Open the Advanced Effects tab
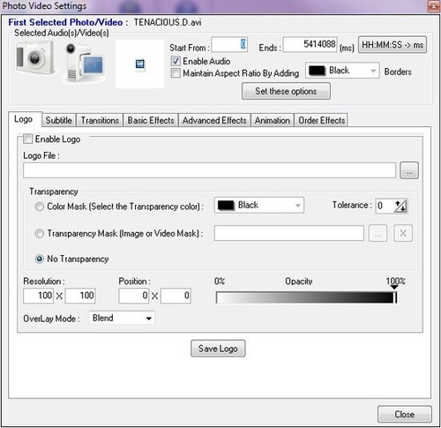This screenshot has height=428, width=441. click(x=214, y=120)
